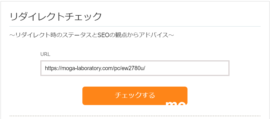Click the thin divider line under the heading

coord(135,27)
